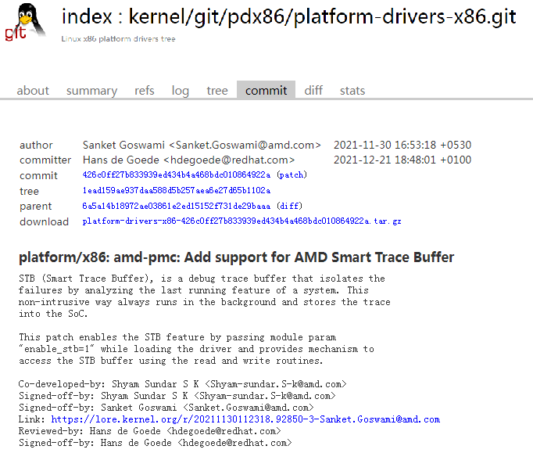The height and width of the screenshot is (453, 533).
Task: Open tree hash 1ead159ae937 link
Action: pos(177,191)
